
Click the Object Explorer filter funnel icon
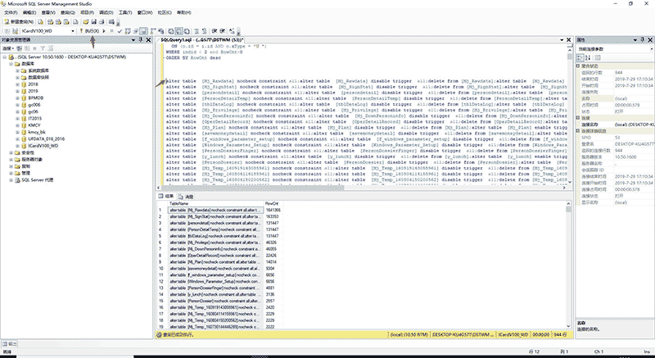tap(43, 48)
